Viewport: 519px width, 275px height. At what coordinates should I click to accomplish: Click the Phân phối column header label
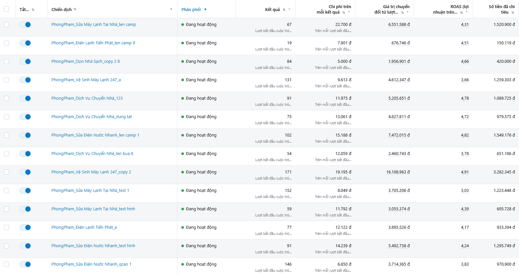pos(191,9)
